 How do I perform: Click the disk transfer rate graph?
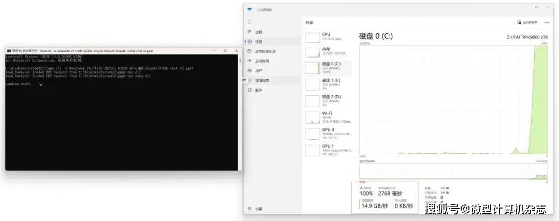click(453, 171)
